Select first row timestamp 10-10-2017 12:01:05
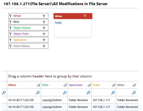Viewport: 143px width, 111px height. click(x=21, y=100)
